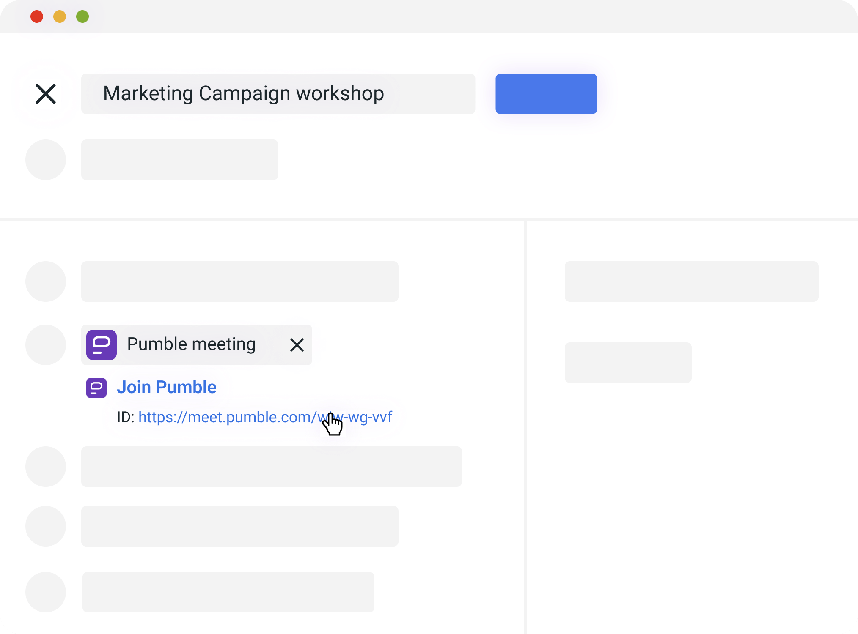Click the wide gray field below the meeting link
Image resolution: width=858 pixels, height=634 pixels.
coord(272,467)
